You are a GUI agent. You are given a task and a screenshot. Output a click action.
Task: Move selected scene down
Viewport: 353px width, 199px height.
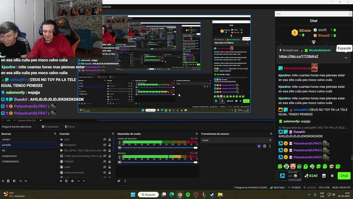point(26,181)
